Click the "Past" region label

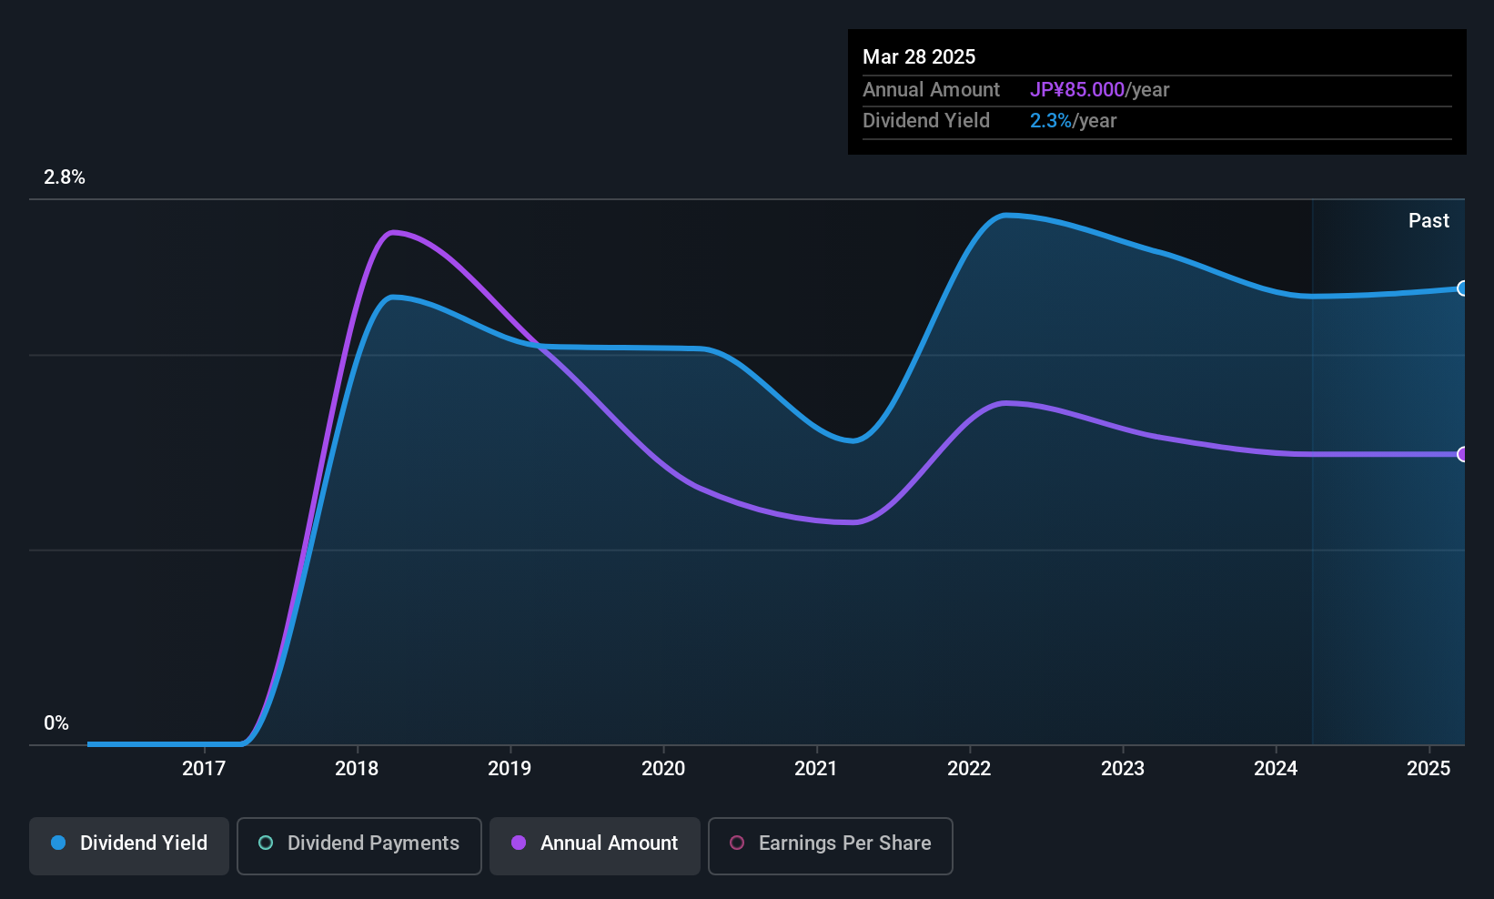[x=1428, y=221]
